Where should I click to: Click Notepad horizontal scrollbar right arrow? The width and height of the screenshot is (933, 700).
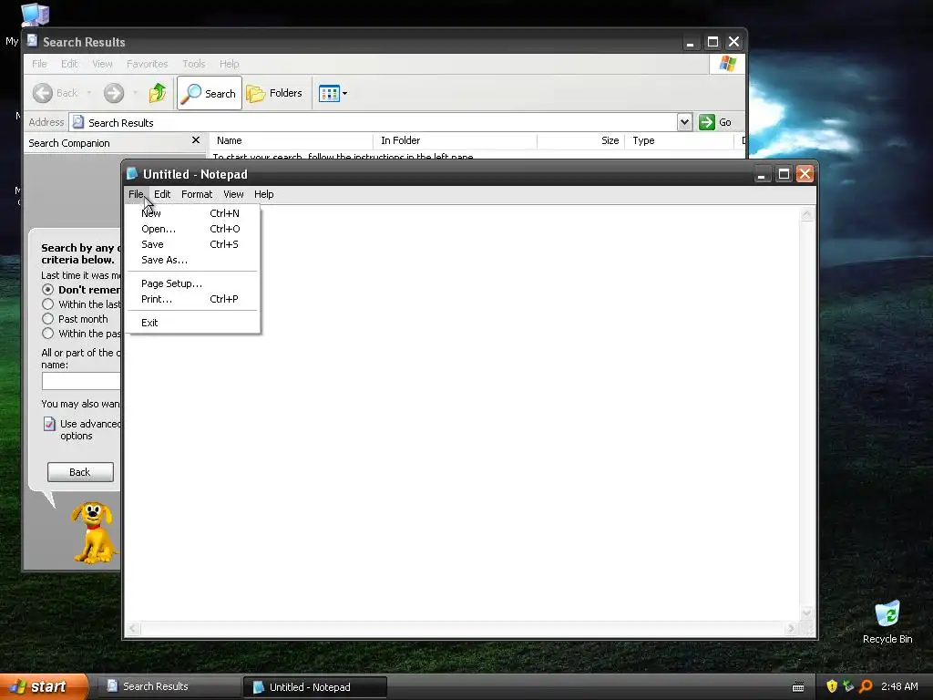791,629
